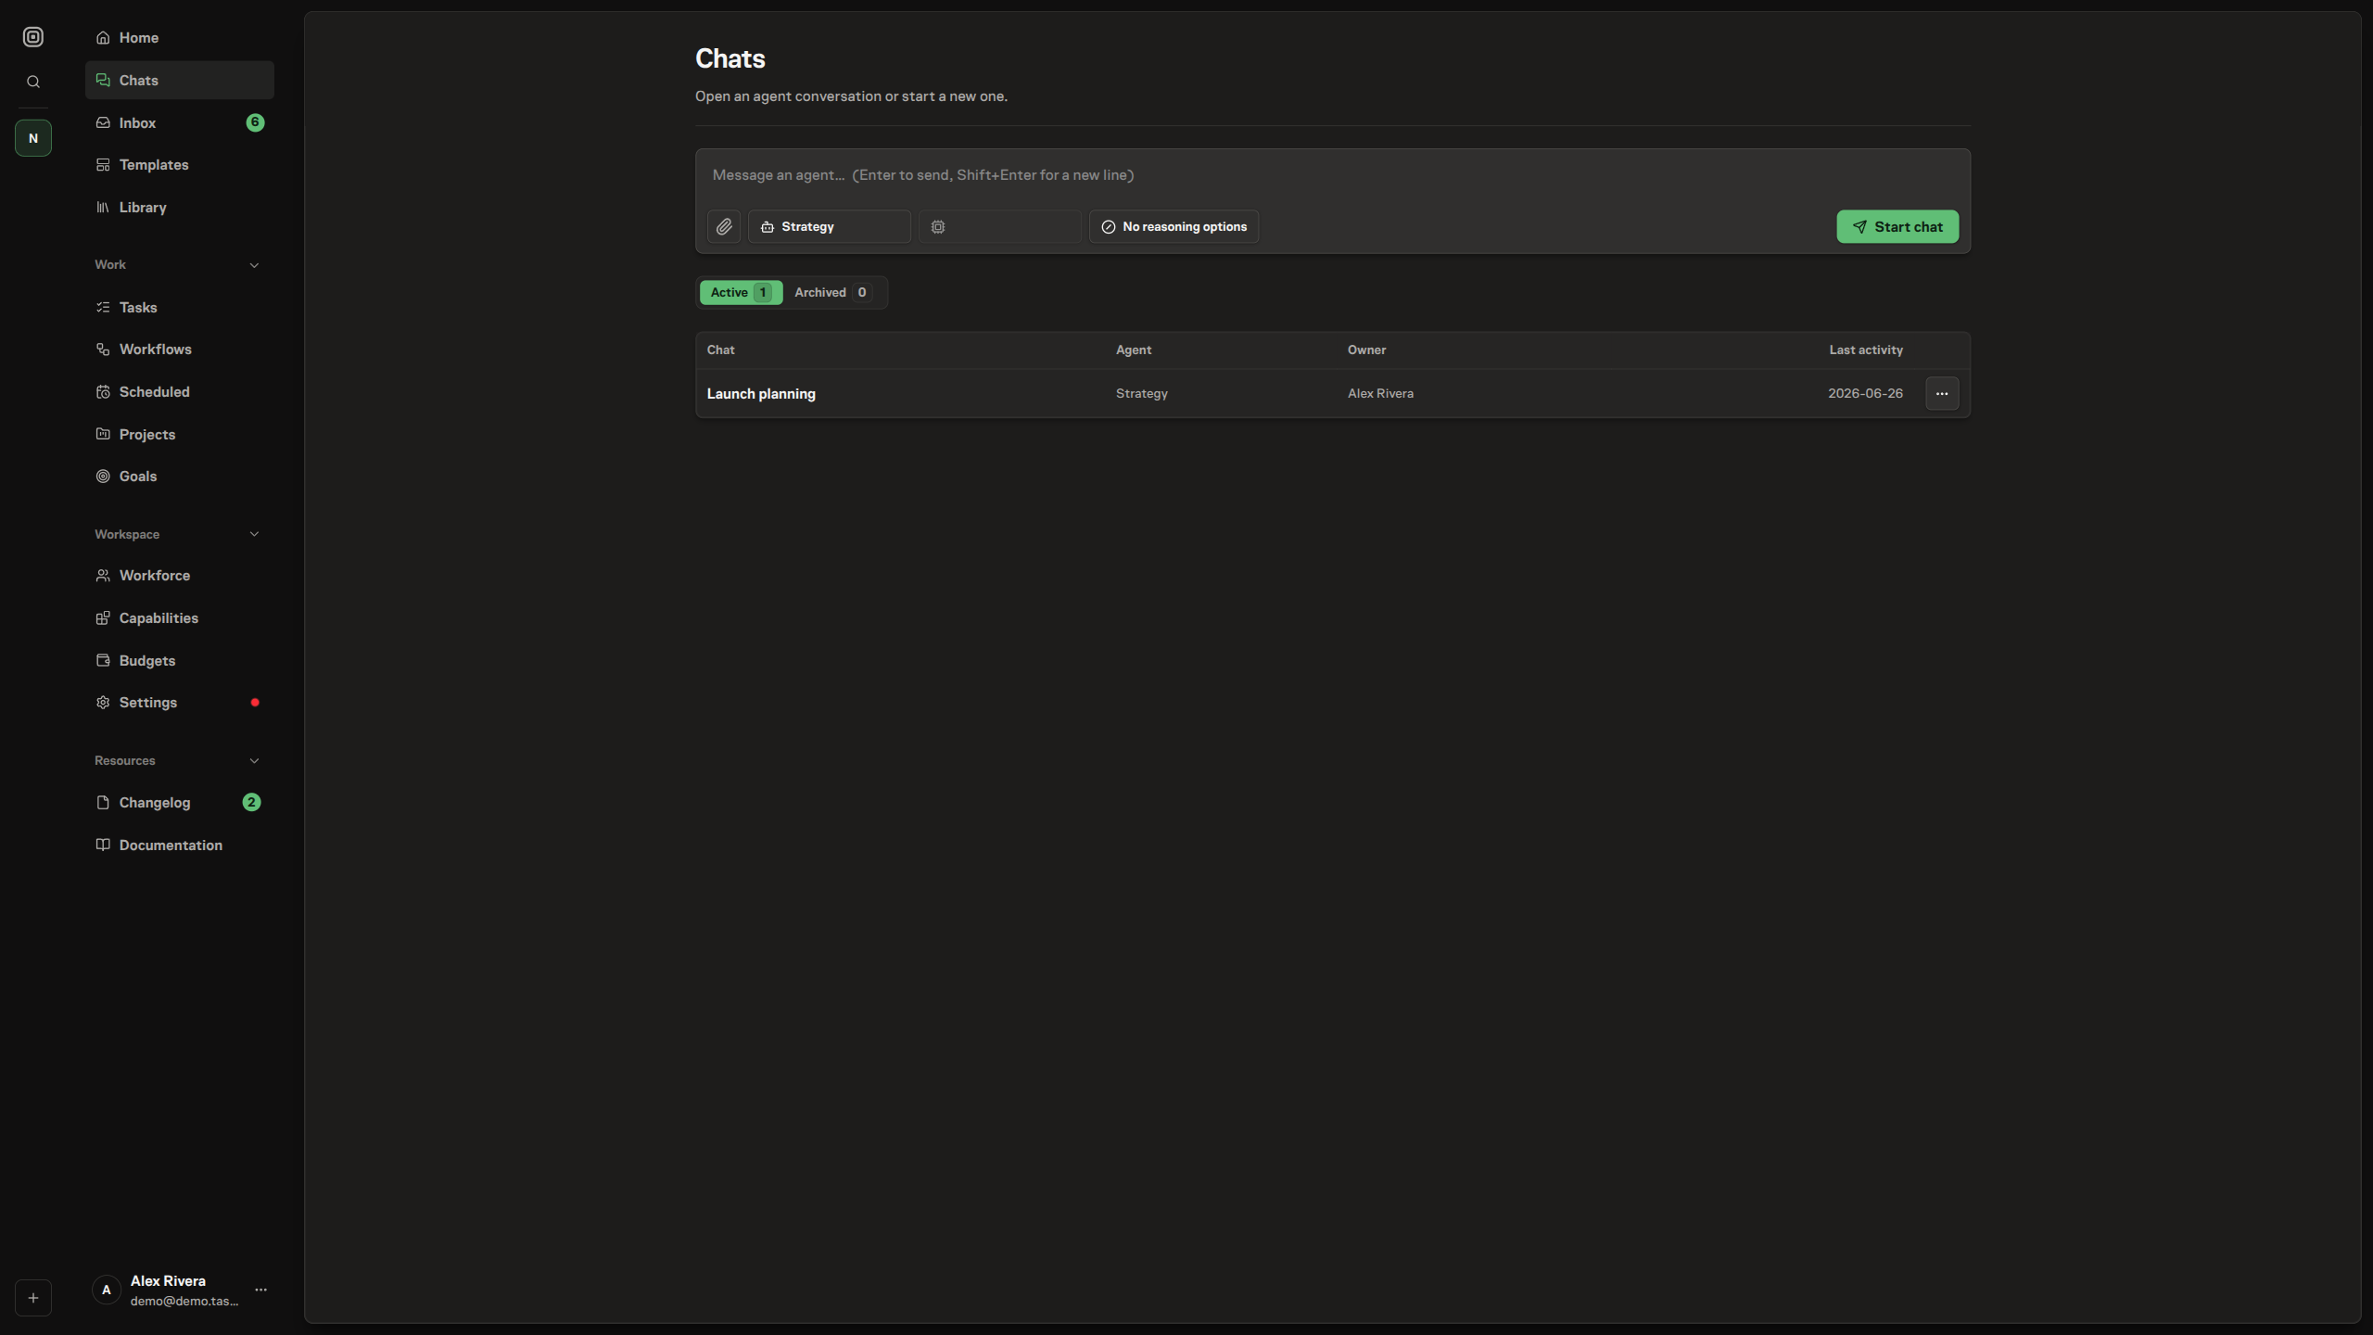Viewport: 2373px width, 1335px height.
Task: Open Templates page
Action: [180, 165]
